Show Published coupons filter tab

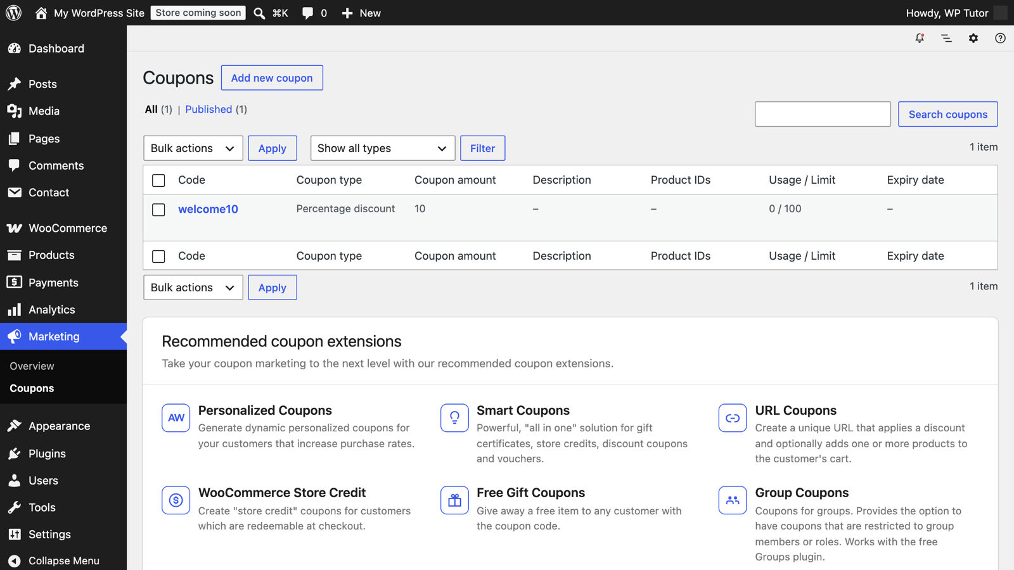209,110
